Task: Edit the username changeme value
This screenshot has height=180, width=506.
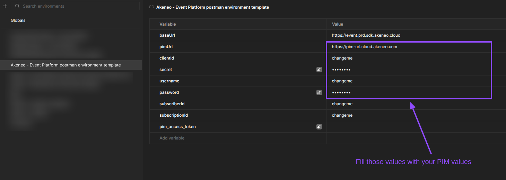Action: coord(342,81)
